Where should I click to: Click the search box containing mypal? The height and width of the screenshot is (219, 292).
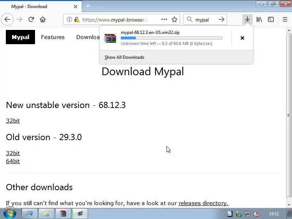[x=205, y=19]
